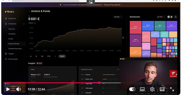This screenshot has height=95, width=181.
Task: Collapse the Portefeuille chevron
Action: (24, 24)
